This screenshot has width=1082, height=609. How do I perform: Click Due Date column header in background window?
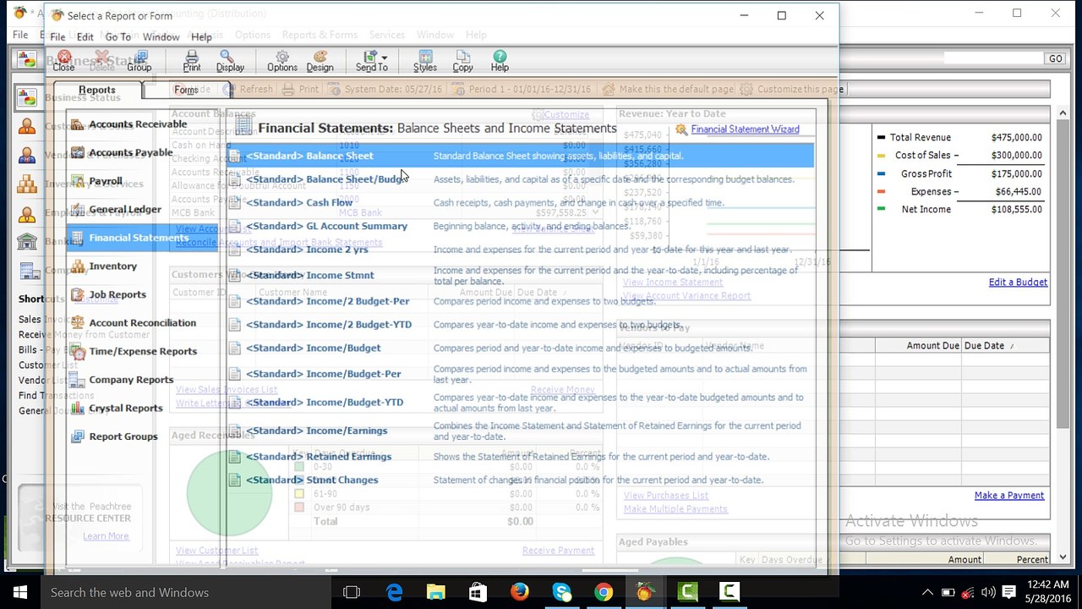tap(1005, 345)
